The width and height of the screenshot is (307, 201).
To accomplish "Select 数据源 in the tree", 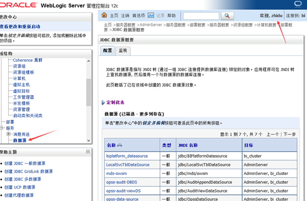I will click(20, 140).
